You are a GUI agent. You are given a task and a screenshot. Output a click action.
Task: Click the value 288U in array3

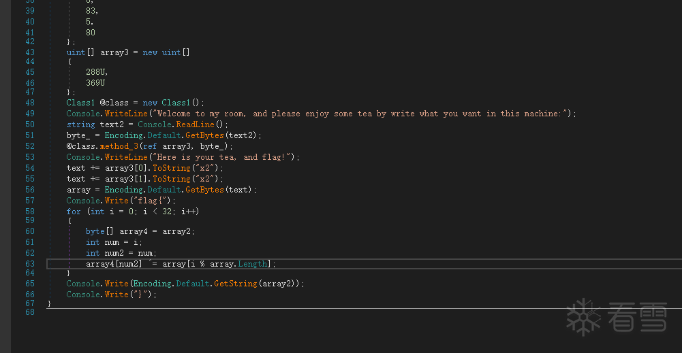coord(97,72)
